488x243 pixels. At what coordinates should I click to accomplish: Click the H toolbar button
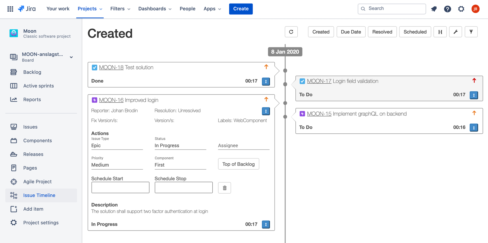coord(440,32)
